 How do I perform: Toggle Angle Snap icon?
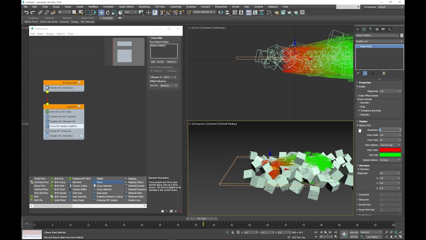tap(169, 12)
